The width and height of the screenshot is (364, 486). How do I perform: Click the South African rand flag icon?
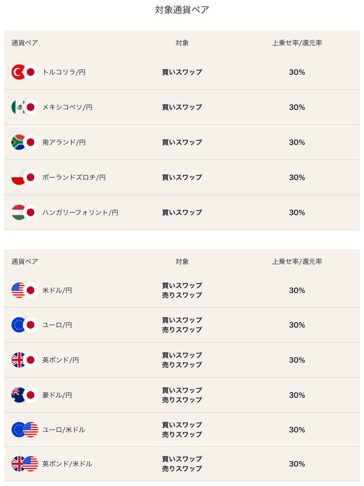(25, 142)
